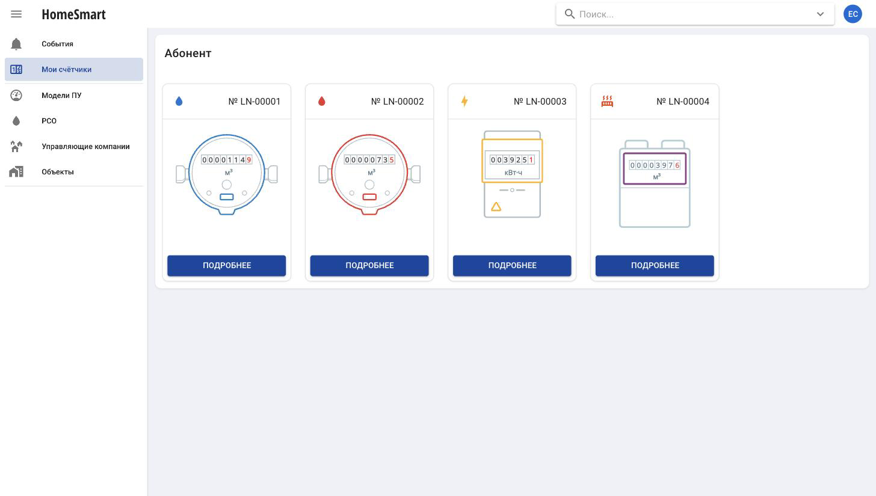
Task: Select Мои счётчики menu item
Action: [74, 69]
